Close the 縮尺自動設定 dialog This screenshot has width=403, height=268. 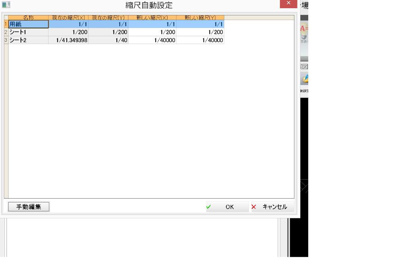point(288,4)
